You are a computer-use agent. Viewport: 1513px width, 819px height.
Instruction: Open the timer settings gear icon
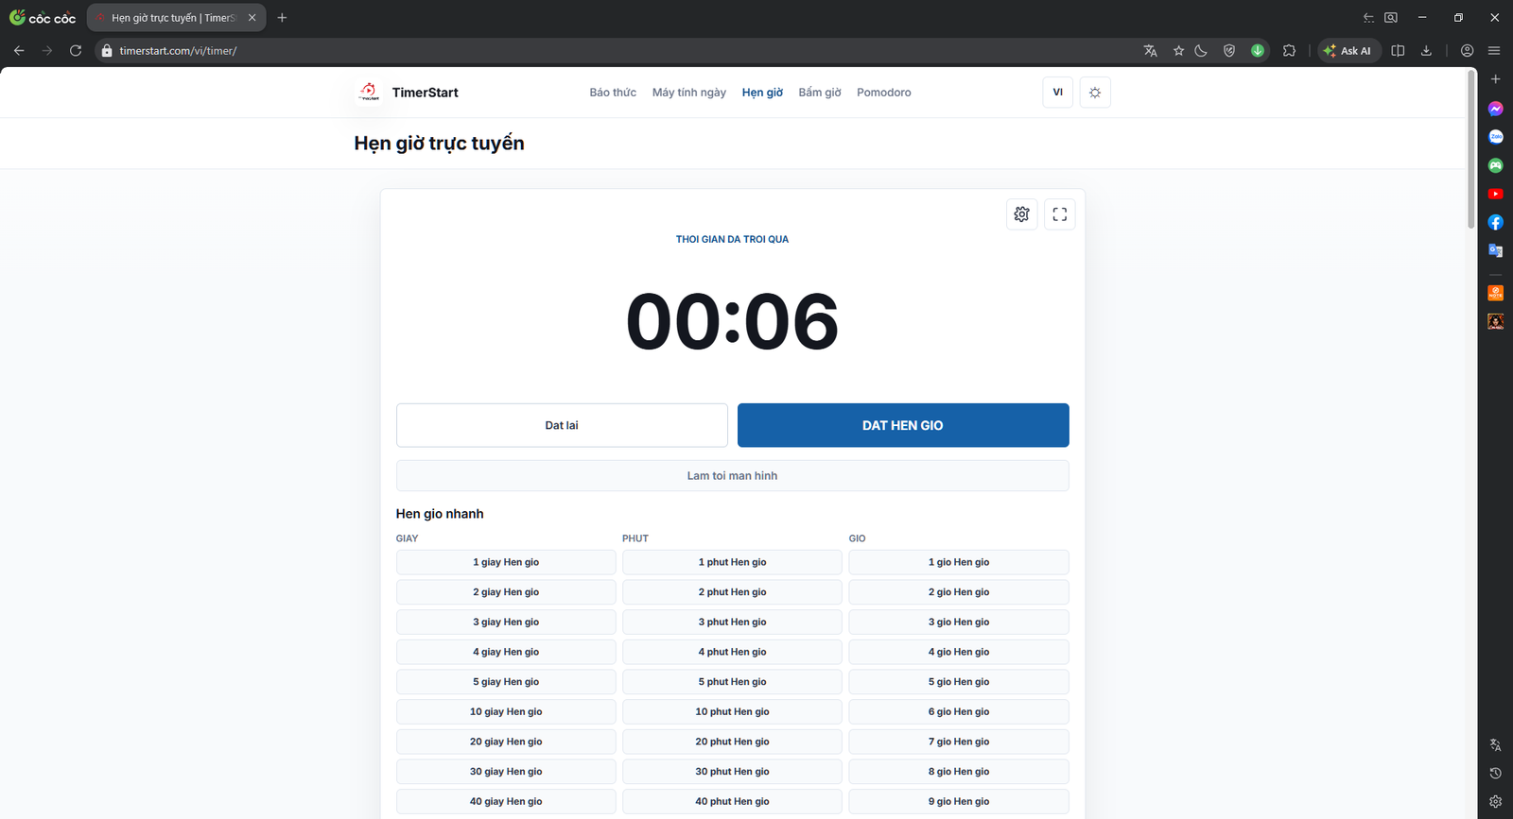(1021, 214)
